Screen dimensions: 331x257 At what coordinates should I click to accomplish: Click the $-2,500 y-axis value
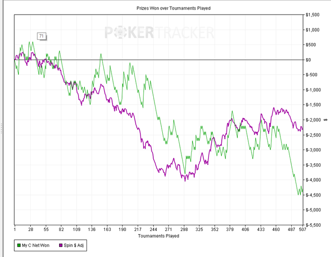[x=313, y=135]
